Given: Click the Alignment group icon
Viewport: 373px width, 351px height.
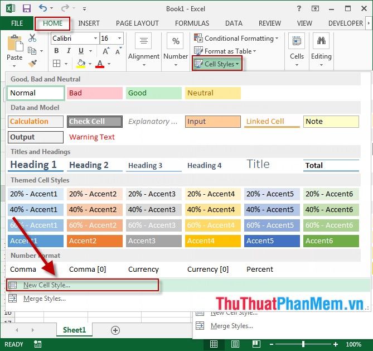Looking at the screenshot, I should click(x=143, y=41).
